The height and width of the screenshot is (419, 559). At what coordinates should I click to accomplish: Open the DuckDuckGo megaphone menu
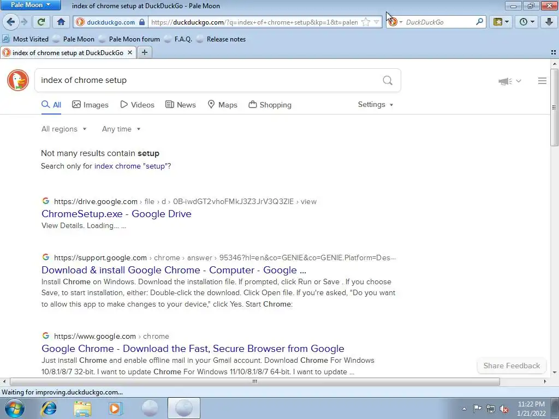click(509, 81)
